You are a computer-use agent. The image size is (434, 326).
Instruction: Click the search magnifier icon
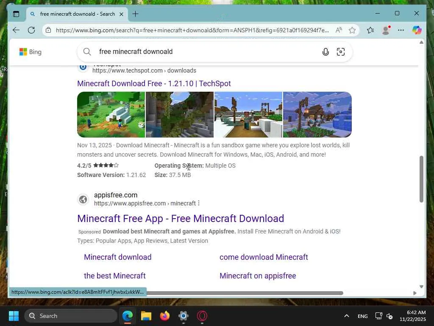tap(87, 51)
